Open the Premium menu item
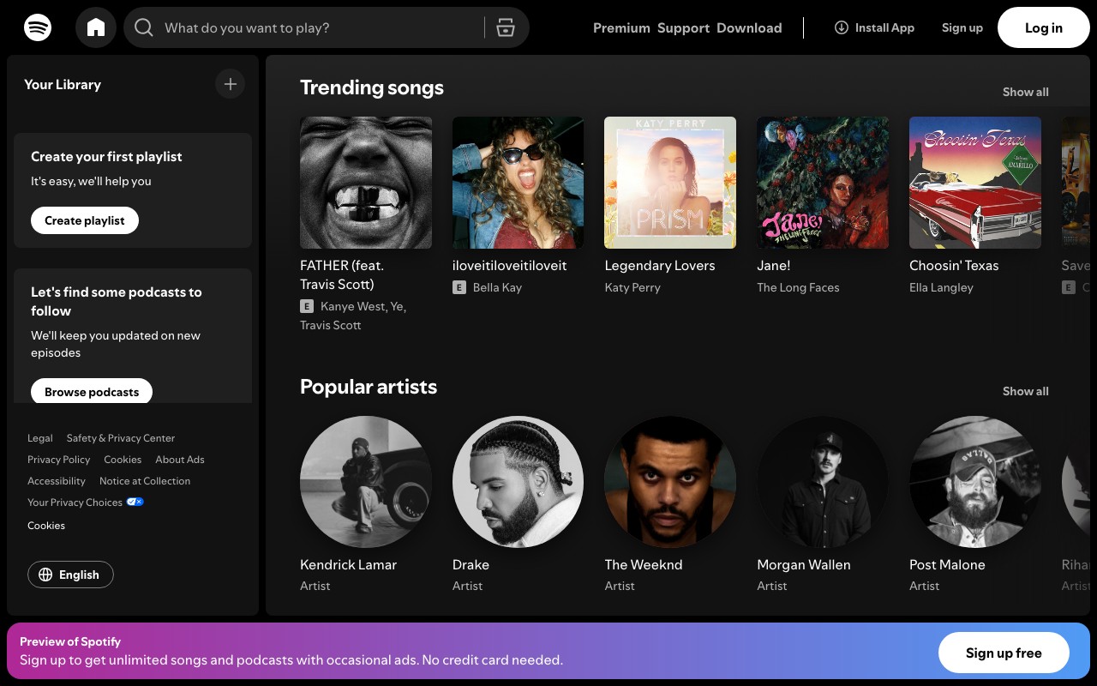 [x=621, y=27]
